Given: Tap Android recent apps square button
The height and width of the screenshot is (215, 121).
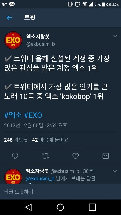Looking at the screenshot, I should coord(92,207).
